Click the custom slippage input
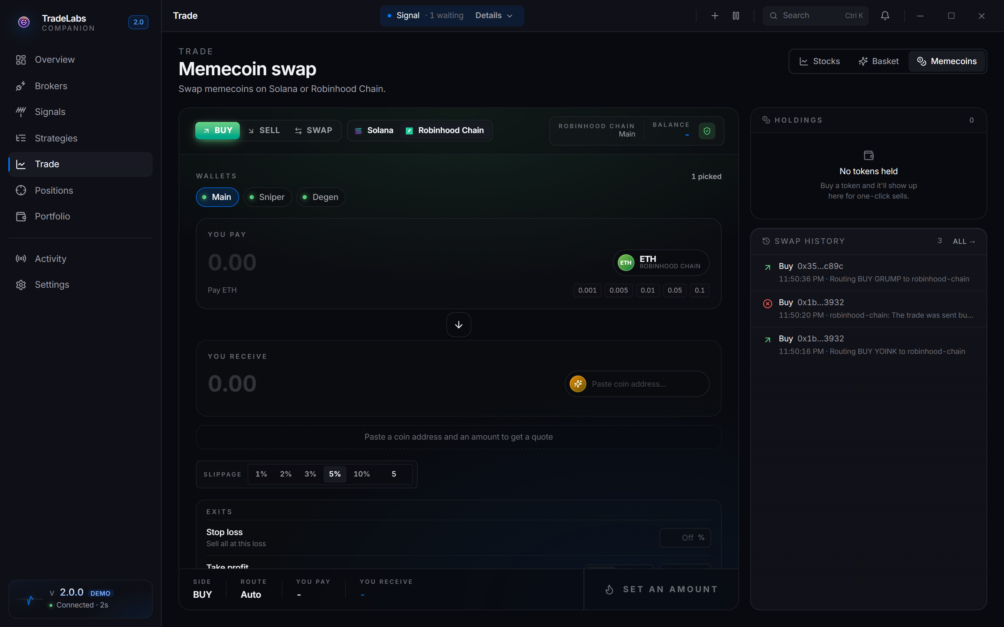The width and height of the screenshot is (1004, 627). [394, 474]
